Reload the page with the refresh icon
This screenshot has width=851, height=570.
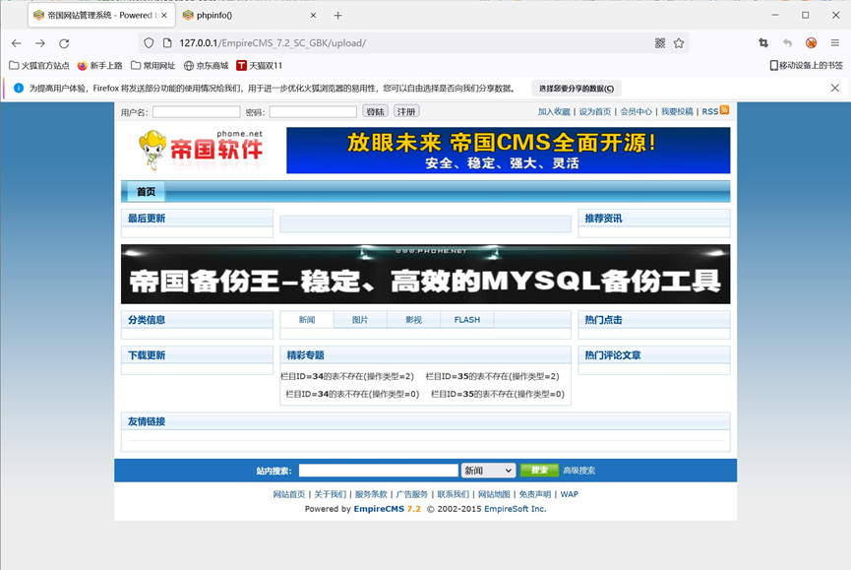click(x=64, y=43)
